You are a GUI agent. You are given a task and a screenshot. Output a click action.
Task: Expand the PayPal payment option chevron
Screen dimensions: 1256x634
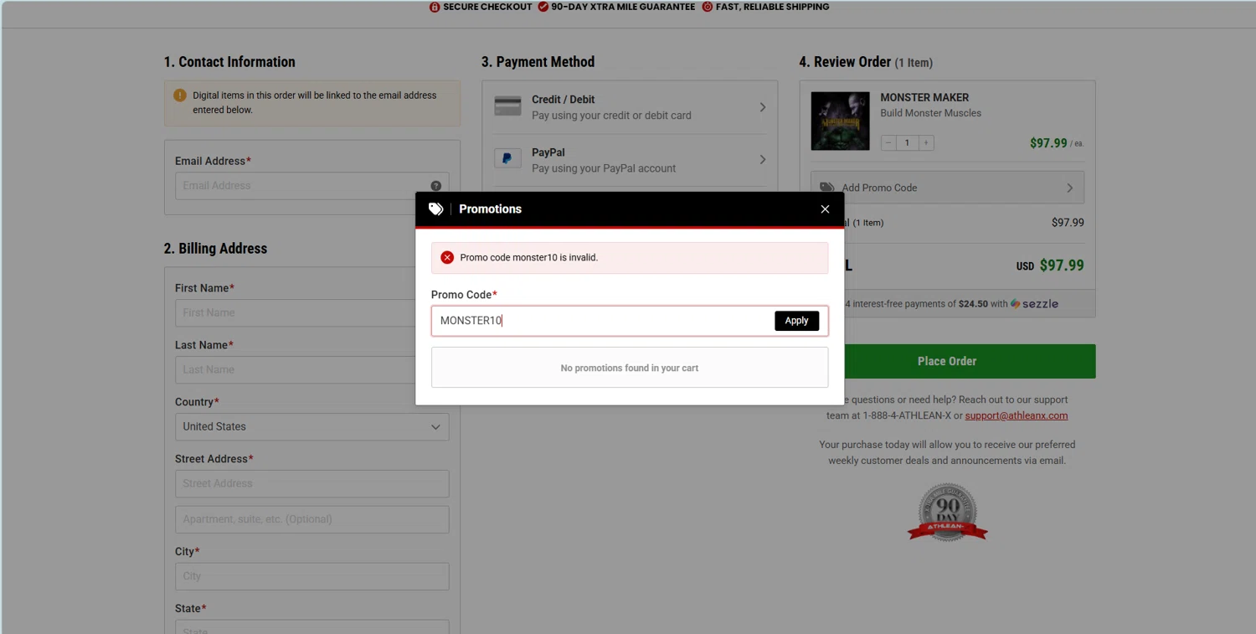[762, 159]
